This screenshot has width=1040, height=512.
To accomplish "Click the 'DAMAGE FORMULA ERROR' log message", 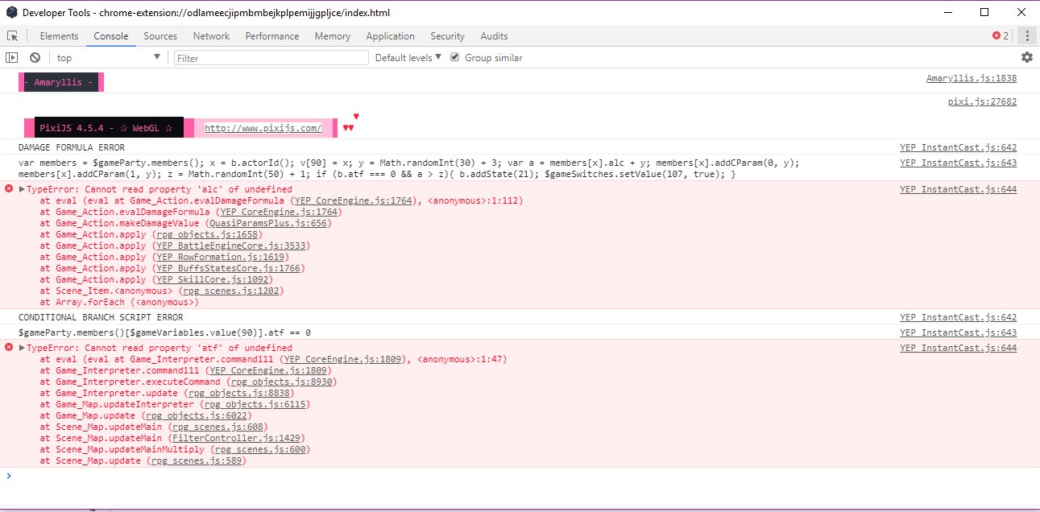I will click(x=72, y=147).
